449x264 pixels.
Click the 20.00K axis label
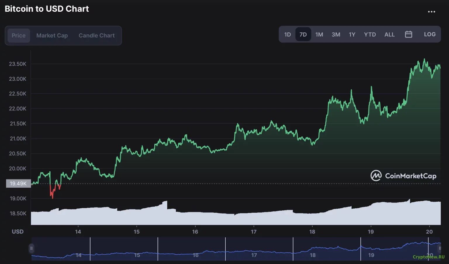18,168
